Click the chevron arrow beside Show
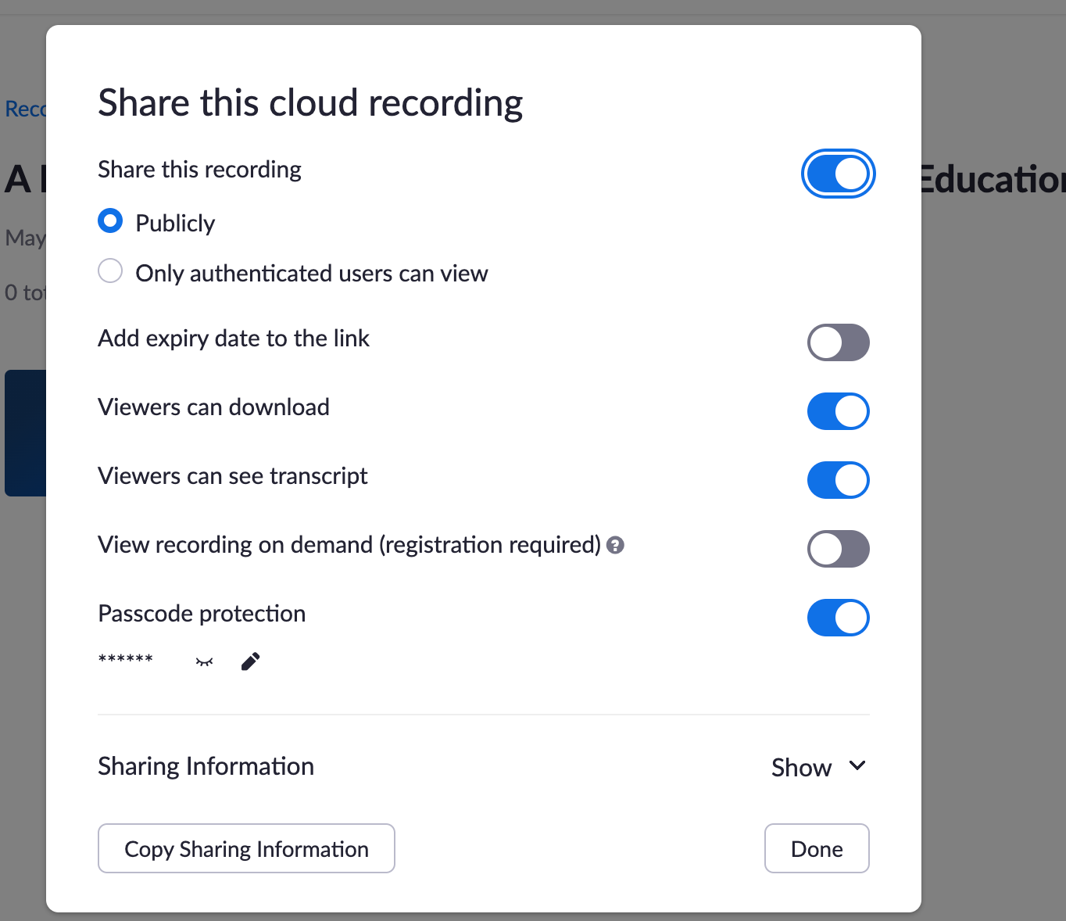The image size is (1066, 921). click(857, 766)
